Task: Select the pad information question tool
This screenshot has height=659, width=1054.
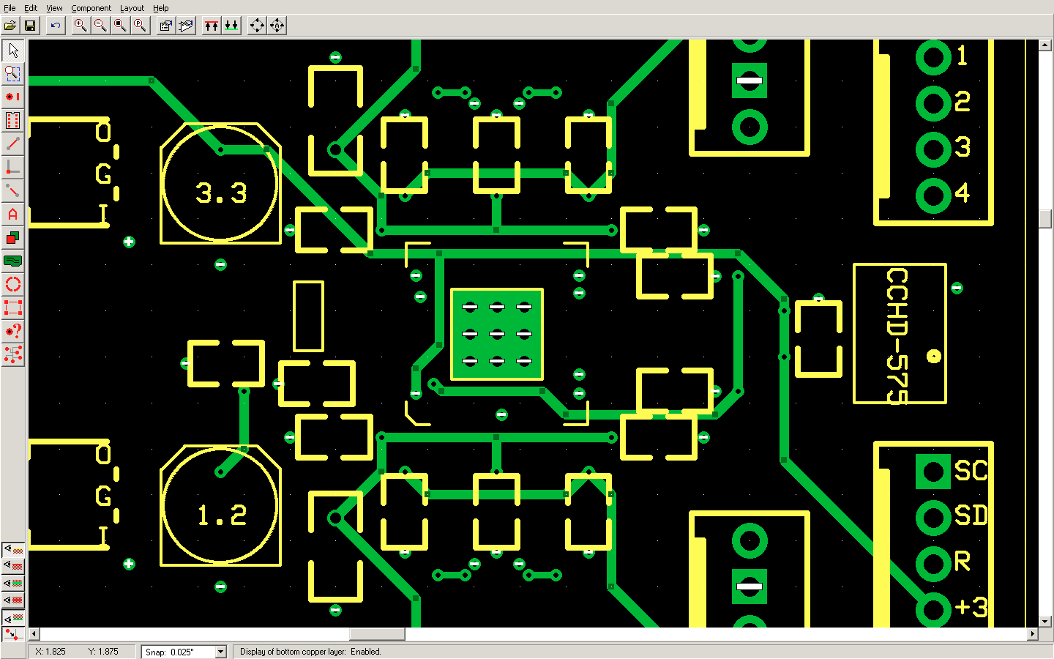Action: 13,332
